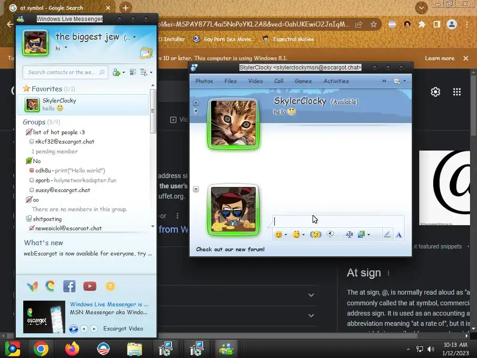The image size is (477, 358).
Task: Open emoticon picker dropdown arrow
Action: click(286, 235)
